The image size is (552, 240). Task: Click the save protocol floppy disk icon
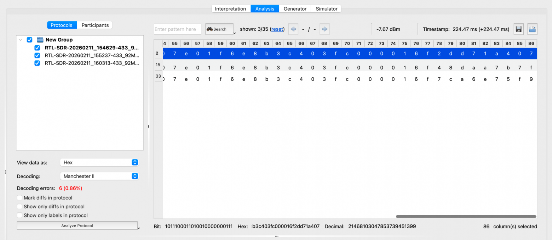519,29
